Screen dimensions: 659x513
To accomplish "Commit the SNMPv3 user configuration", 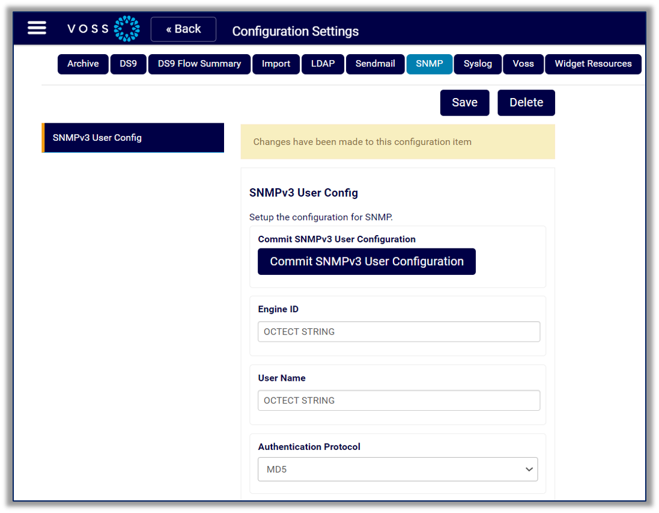I will (x=366, y=261).
